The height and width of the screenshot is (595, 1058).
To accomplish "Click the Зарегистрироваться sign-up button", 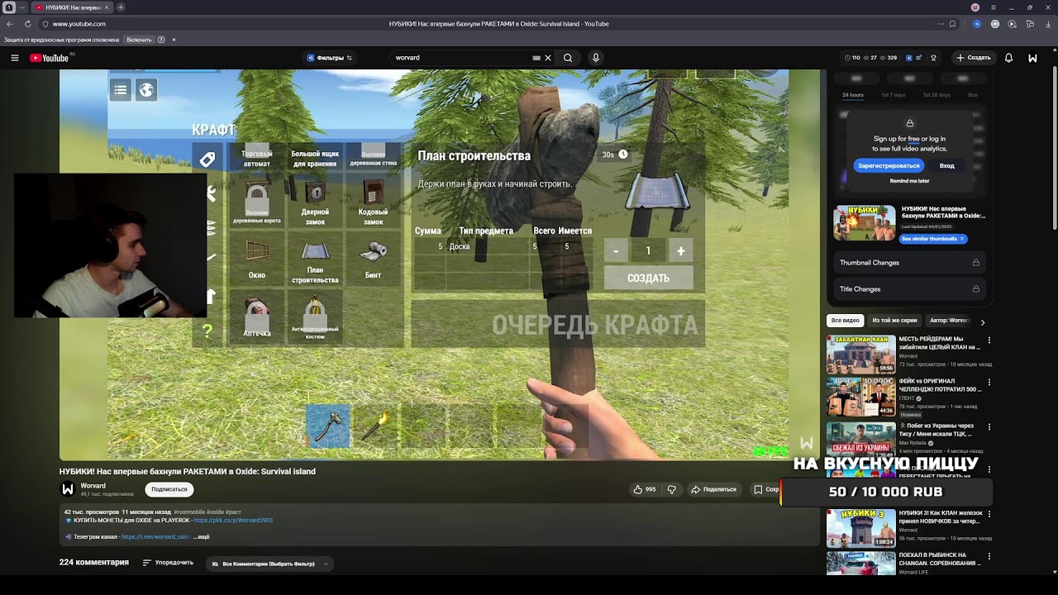I will (x=889, y=166).
